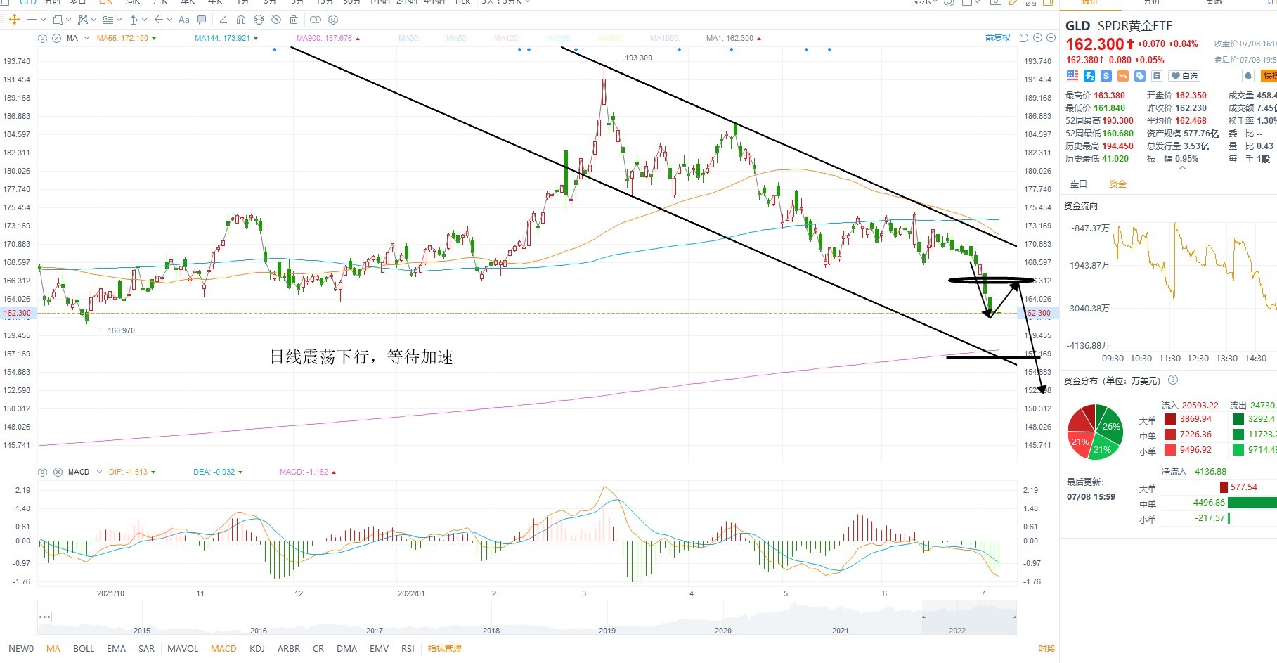
Task: Click the blue lightning quote icon
Action: 1089,76
